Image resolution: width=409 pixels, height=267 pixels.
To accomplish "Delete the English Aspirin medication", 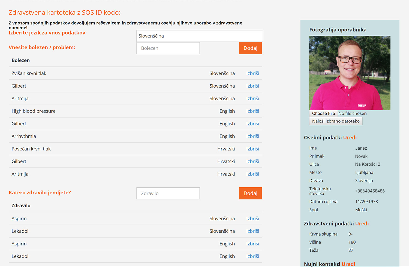I will (252, 244).
